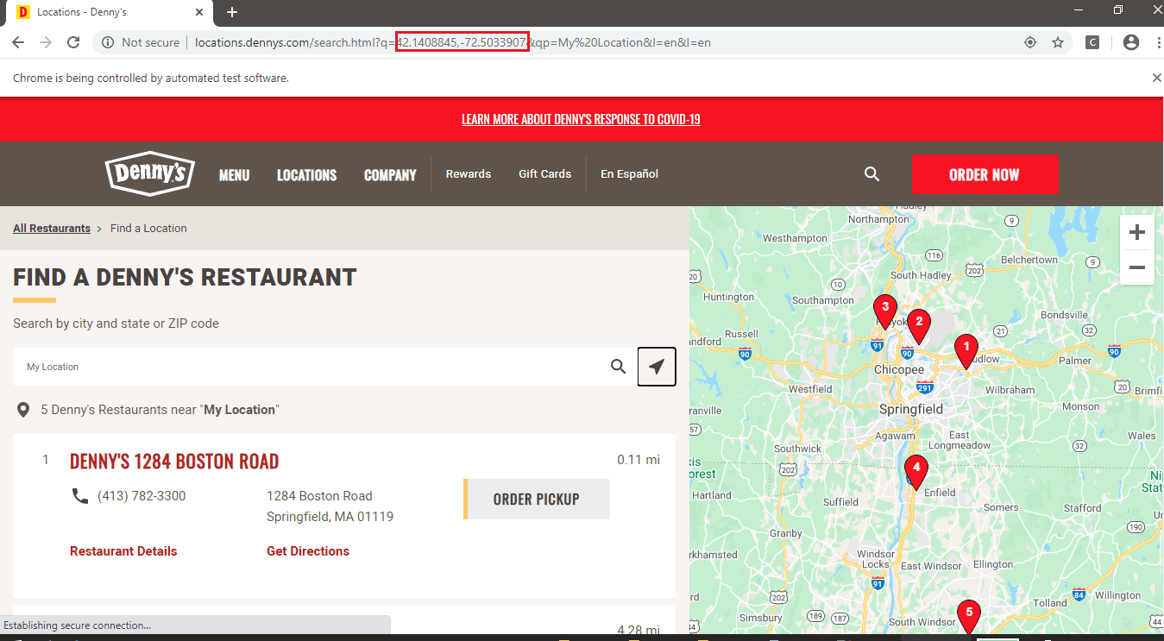Click inside the My Location search field
Screen dimensions: 1164x641
tap(259, 366)
